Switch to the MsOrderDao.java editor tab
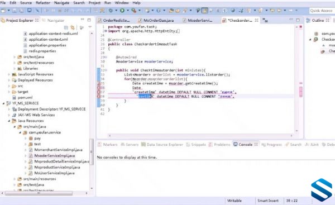Screen dimensions: 335x205 click(156, 20)
